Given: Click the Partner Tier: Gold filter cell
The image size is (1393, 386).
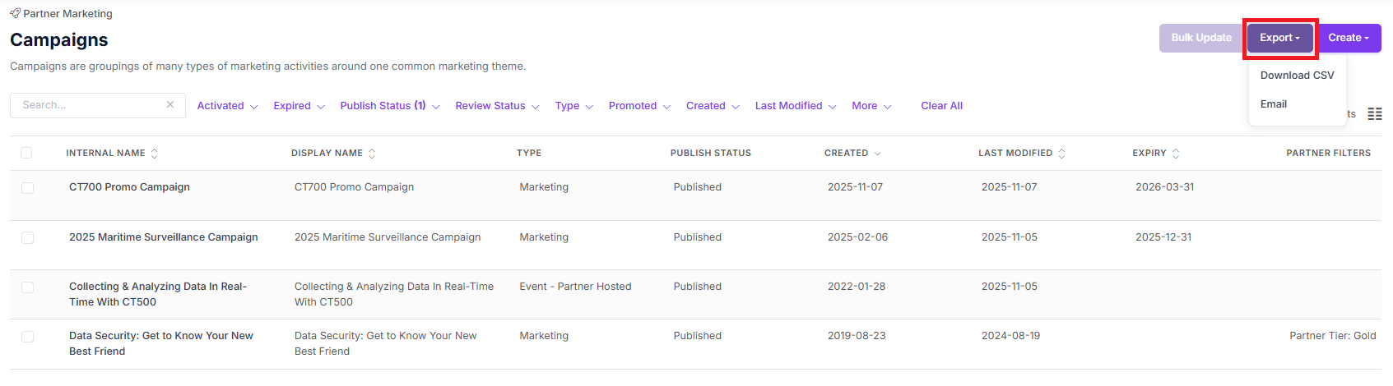Looking at the screenshot, I should tap(1332, 336).
